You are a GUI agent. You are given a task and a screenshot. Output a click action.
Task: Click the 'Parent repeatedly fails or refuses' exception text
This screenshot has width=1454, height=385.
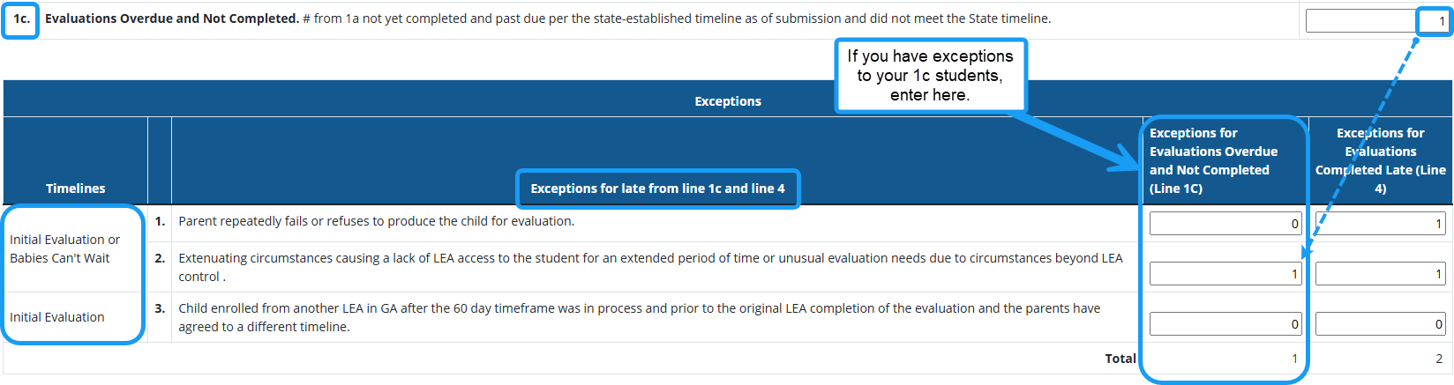click(377, 221)
